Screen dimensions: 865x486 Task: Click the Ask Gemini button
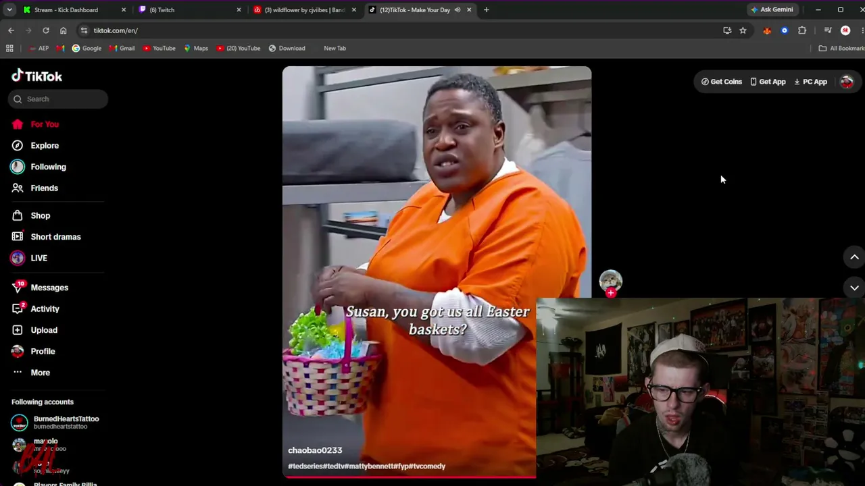(x=772, y=10)
